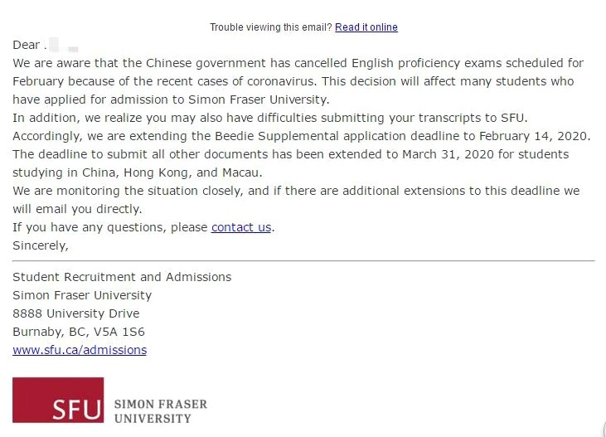
Task: Click the gray SIMON FRASER UNIVERSITY wordmark beside logo
Action: 160,411
